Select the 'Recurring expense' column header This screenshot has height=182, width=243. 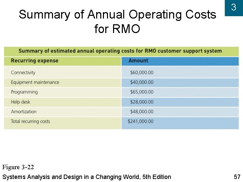(34, 61)
